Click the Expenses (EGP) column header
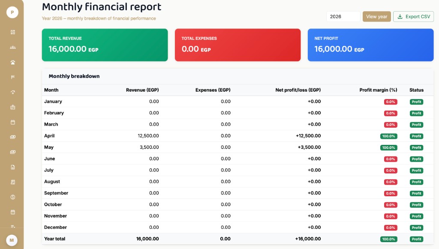This screenshot has width=439, height=249. pos(213,90)
